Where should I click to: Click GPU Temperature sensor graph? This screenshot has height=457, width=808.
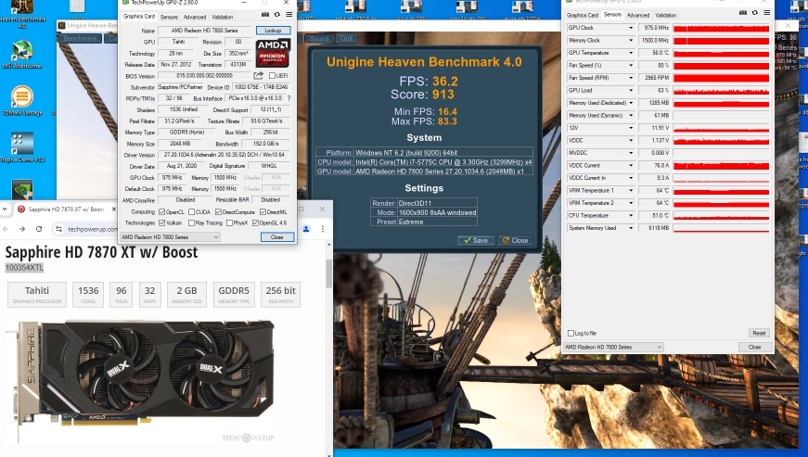click(721, 53)
